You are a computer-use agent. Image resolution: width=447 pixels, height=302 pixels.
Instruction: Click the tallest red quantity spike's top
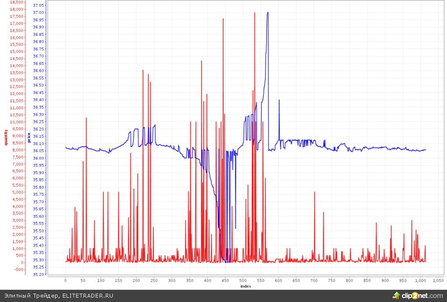point(255,13)
